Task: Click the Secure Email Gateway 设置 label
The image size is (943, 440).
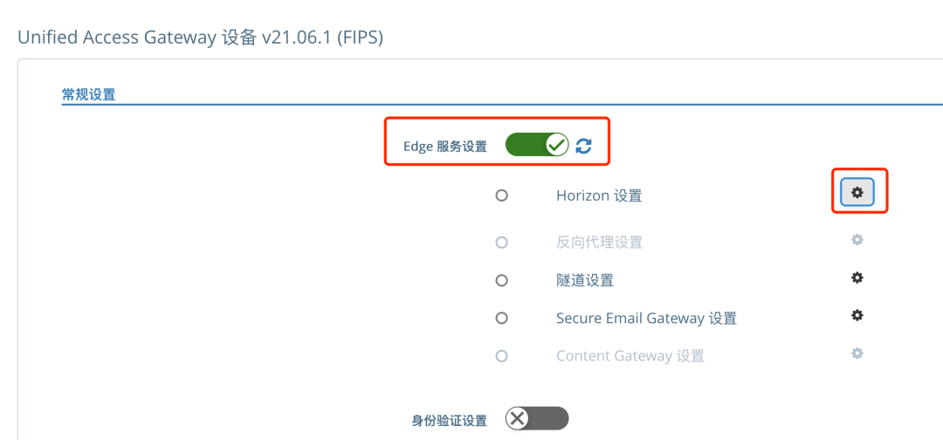Action: (646, 319)
